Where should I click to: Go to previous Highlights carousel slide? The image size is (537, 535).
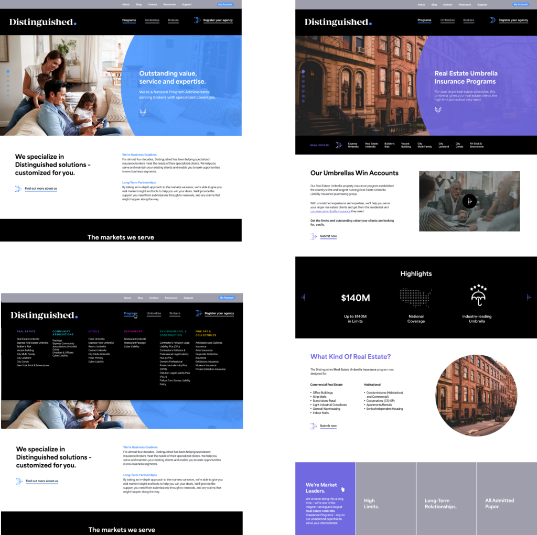[x=304, y=298]
